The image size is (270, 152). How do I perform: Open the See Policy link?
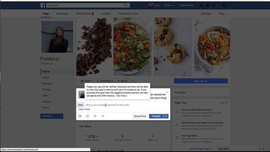(x=121, y=96)
